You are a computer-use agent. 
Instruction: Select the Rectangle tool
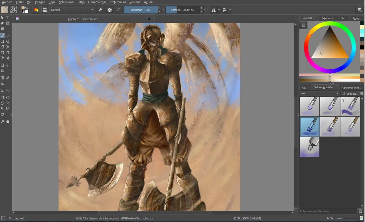pos(2,41)
